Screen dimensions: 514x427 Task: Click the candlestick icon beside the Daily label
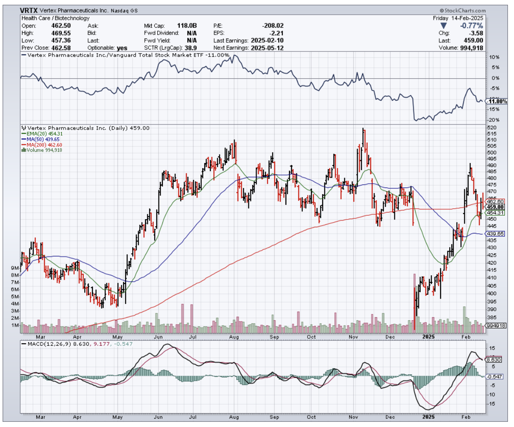coord(23,128)
